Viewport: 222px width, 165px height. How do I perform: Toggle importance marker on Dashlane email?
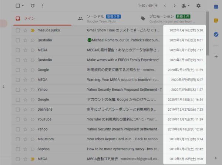pos(33,110)
